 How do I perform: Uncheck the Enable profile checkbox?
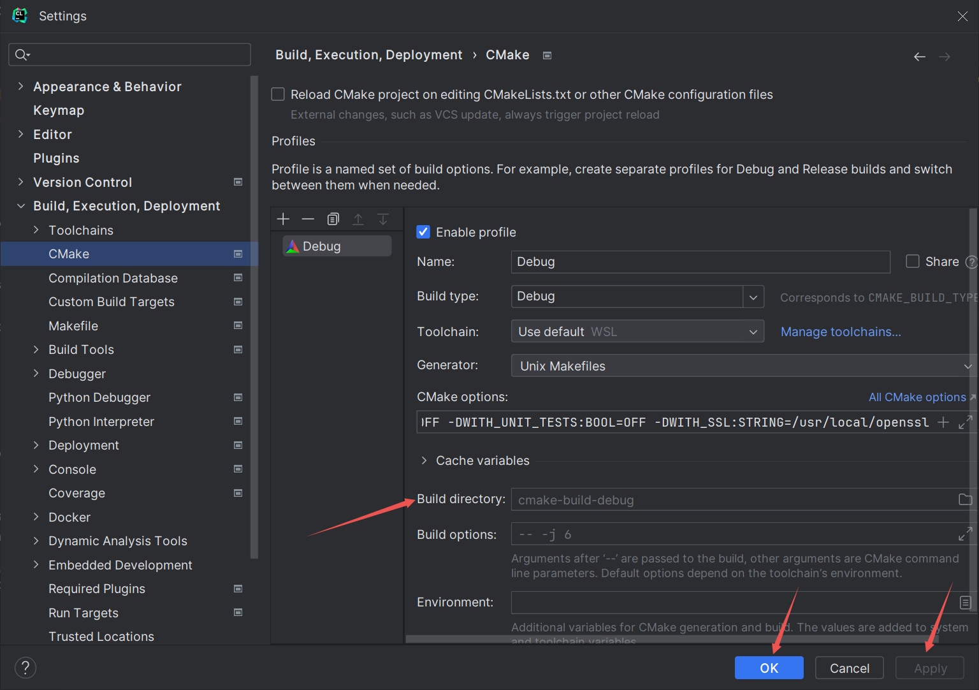(x=423, y=231)
